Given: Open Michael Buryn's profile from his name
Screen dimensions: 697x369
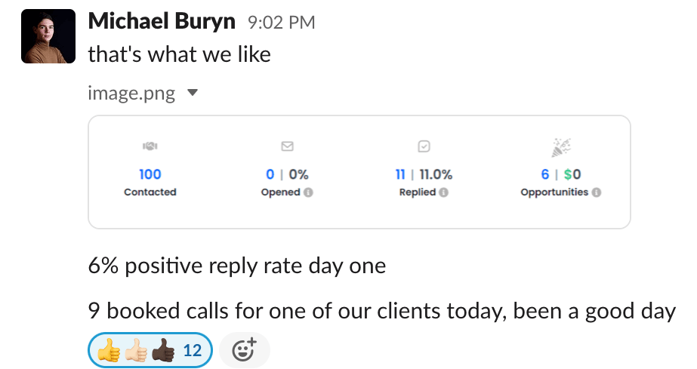Looking at the screenshot, I should tap(162, 22).
